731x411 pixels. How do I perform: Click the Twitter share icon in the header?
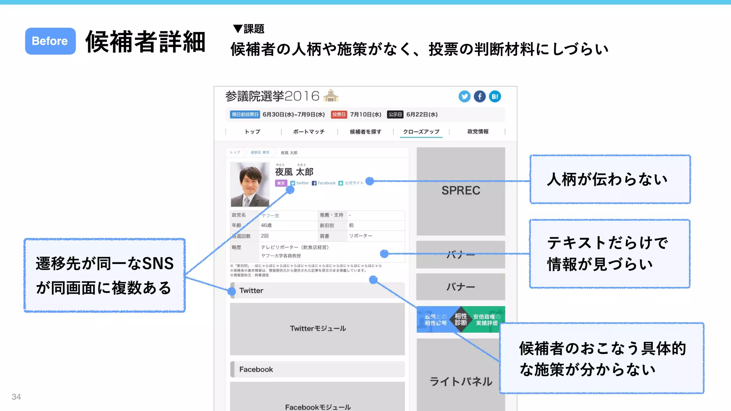tap(464, 96)
